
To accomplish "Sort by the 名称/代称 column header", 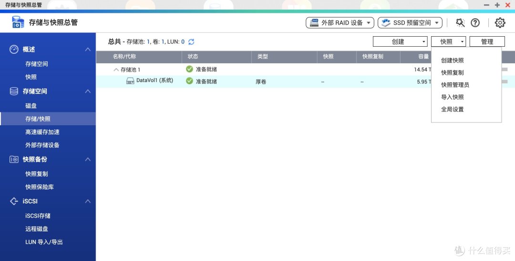I will tap(124, 57).
